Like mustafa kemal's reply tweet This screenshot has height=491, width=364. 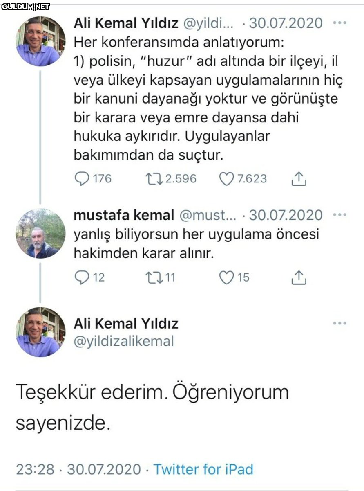(x=227, y=278)
